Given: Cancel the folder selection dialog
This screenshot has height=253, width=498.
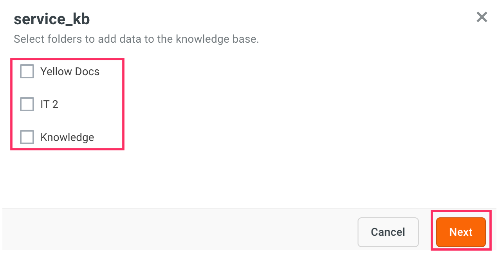Looking at the screenshot, I should (388, 232).
